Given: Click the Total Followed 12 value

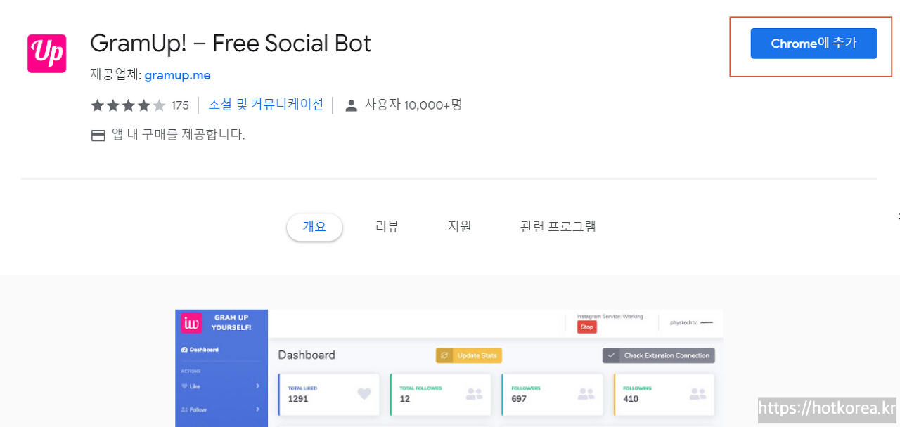Looking at the screenshot, I should click(404, 399).
